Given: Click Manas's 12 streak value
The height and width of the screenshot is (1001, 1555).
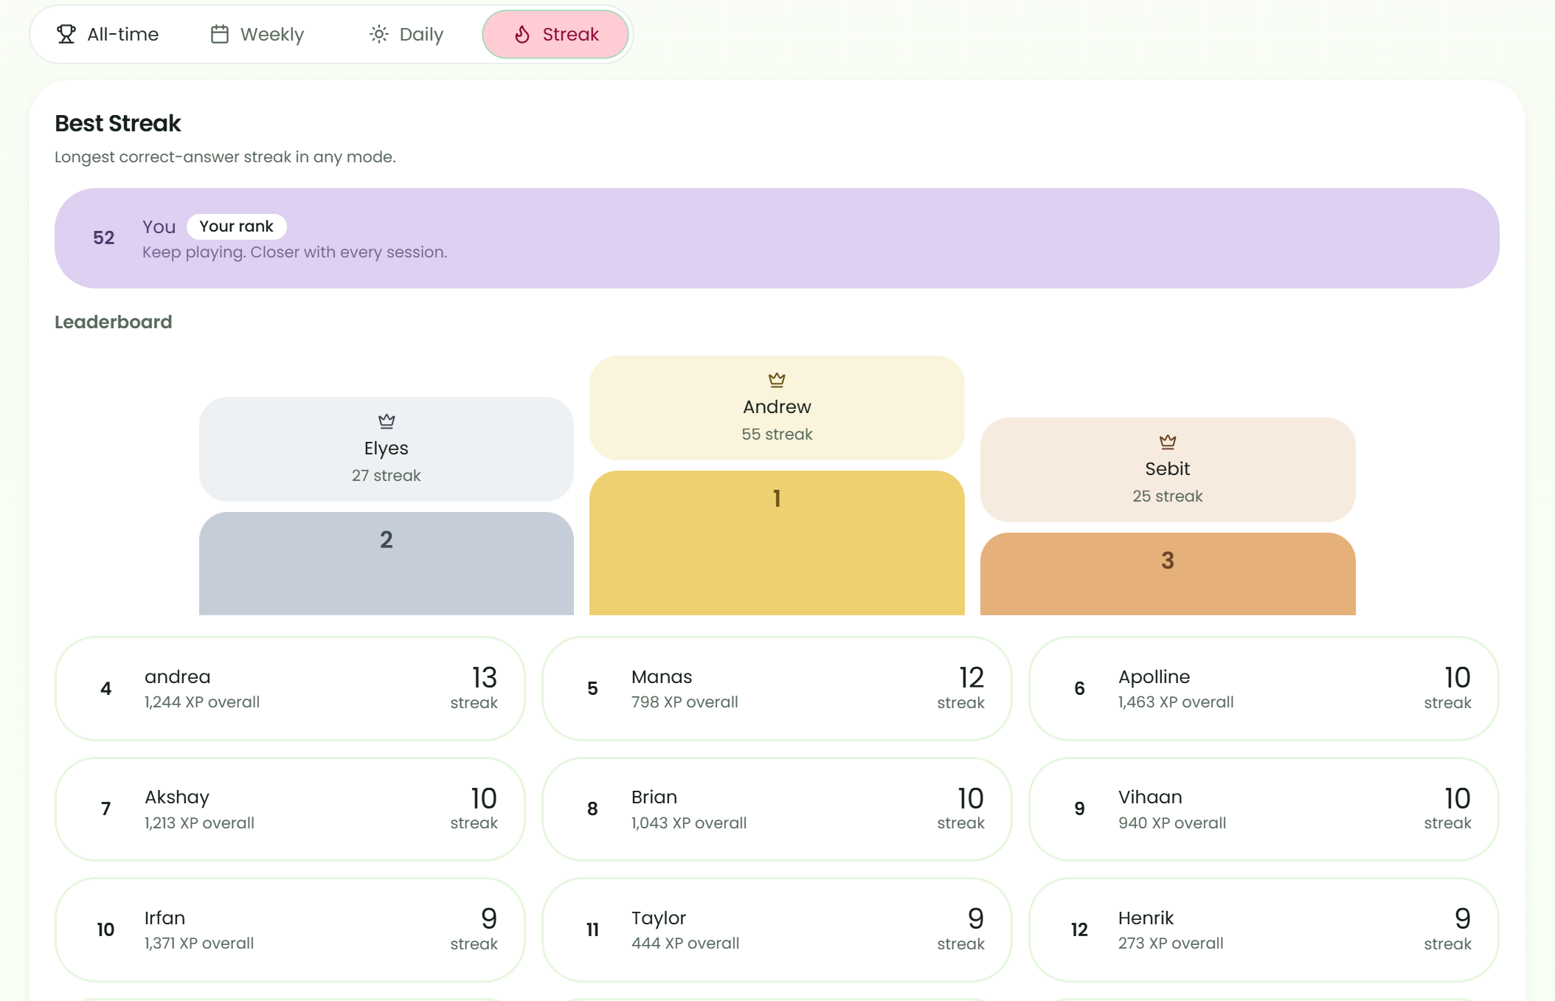Looking at the screenshot, I should point(971,678).
